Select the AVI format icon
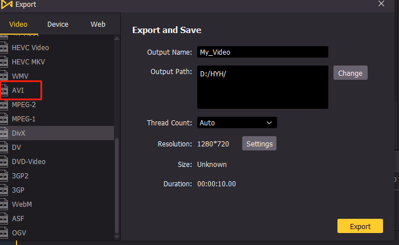This screenshot has height=245, width=399. 4,91
